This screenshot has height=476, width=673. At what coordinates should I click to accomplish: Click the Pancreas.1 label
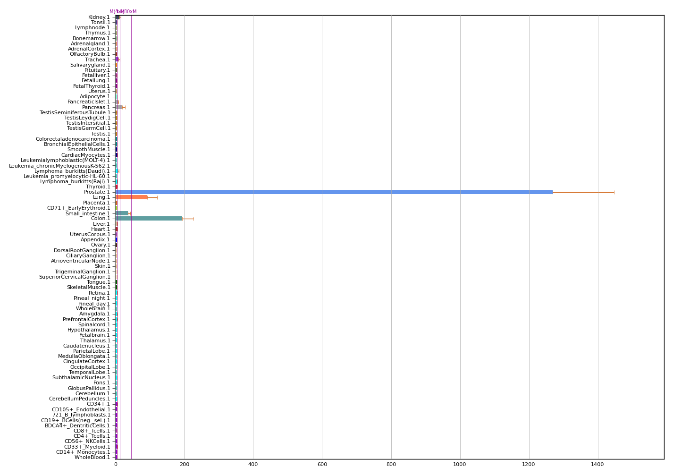point(96,107)
